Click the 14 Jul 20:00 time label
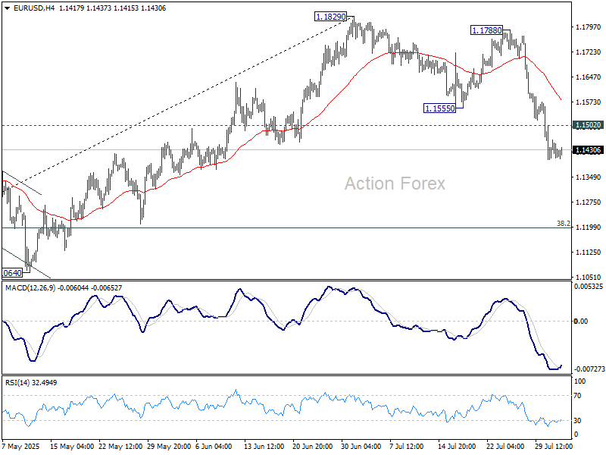 [457, 446]
